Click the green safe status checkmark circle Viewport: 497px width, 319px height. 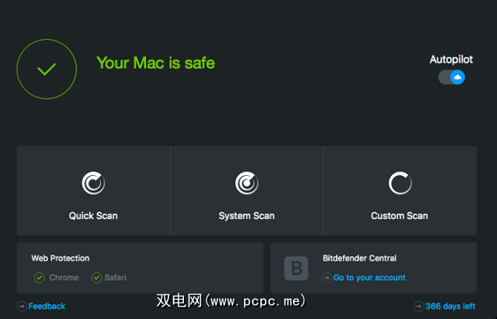(47, 70)
